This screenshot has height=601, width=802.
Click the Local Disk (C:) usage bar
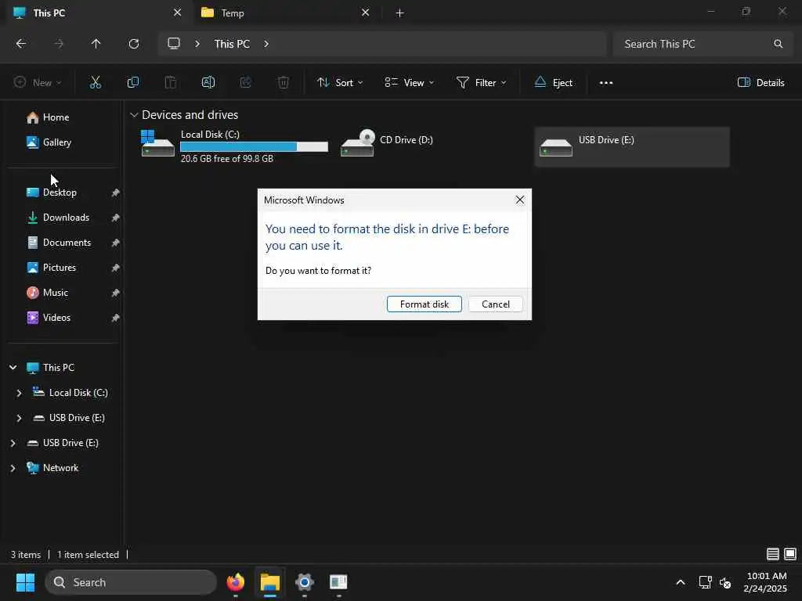(255, 146)
